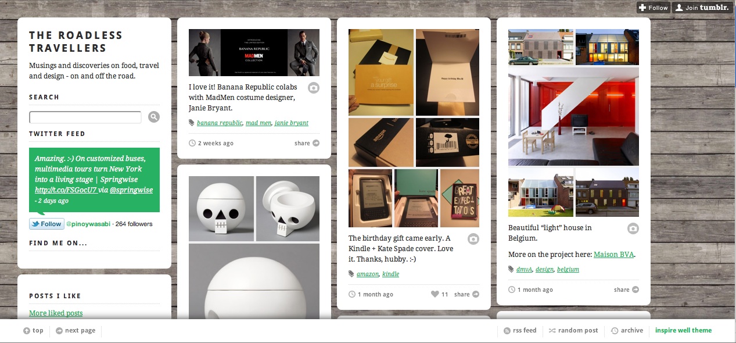Open the Maison BVA project link
The height and width of the screenshot is (343, 736).
[x=613, y=255]
